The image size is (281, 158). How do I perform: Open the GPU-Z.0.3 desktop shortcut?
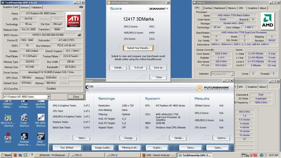(8, 120)
